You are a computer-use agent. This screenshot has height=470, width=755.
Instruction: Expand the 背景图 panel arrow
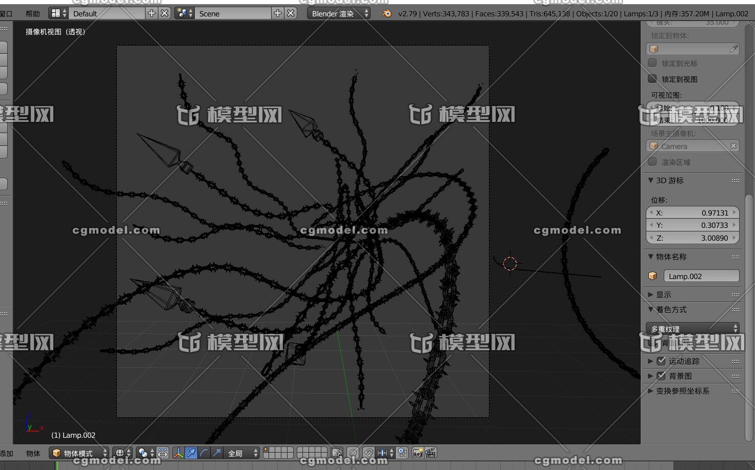[x=650, y=376]
